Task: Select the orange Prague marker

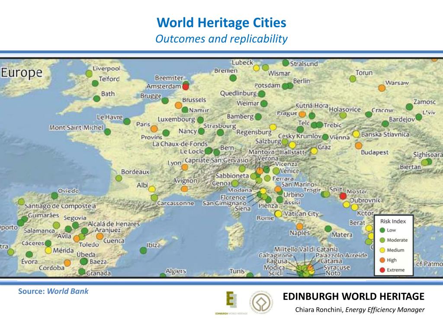Action: tap(302, 114)
